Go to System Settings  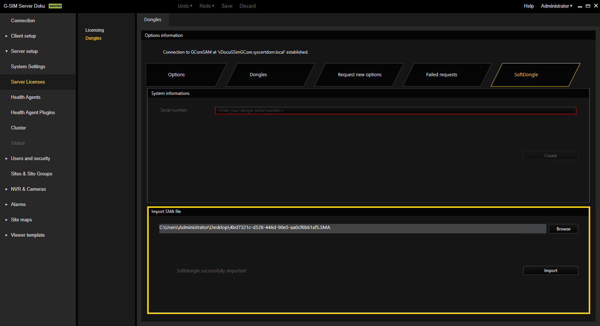coord(28,67)
